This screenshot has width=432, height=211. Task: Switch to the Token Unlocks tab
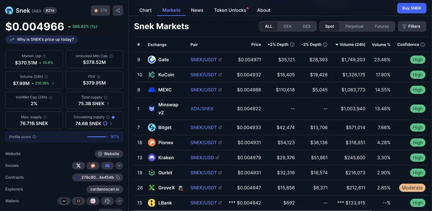230,10
